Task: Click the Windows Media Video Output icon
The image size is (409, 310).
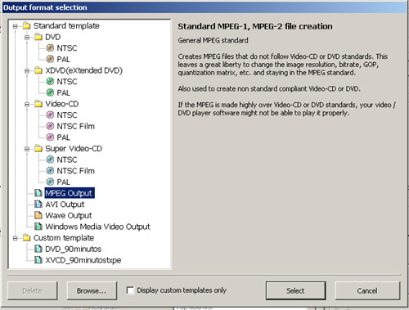Action: (38, 227)
